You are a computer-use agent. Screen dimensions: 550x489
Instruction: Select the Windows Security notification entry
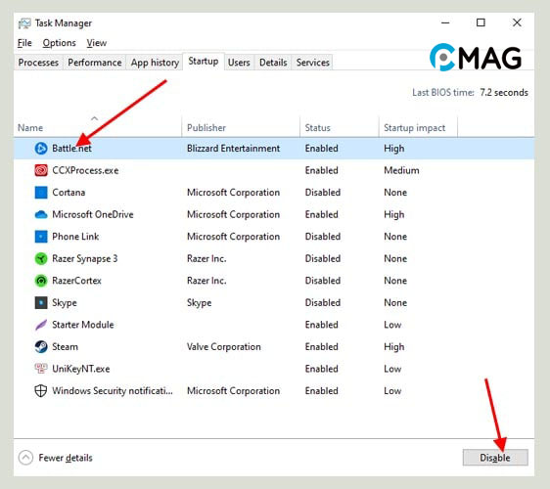(113, 391)
